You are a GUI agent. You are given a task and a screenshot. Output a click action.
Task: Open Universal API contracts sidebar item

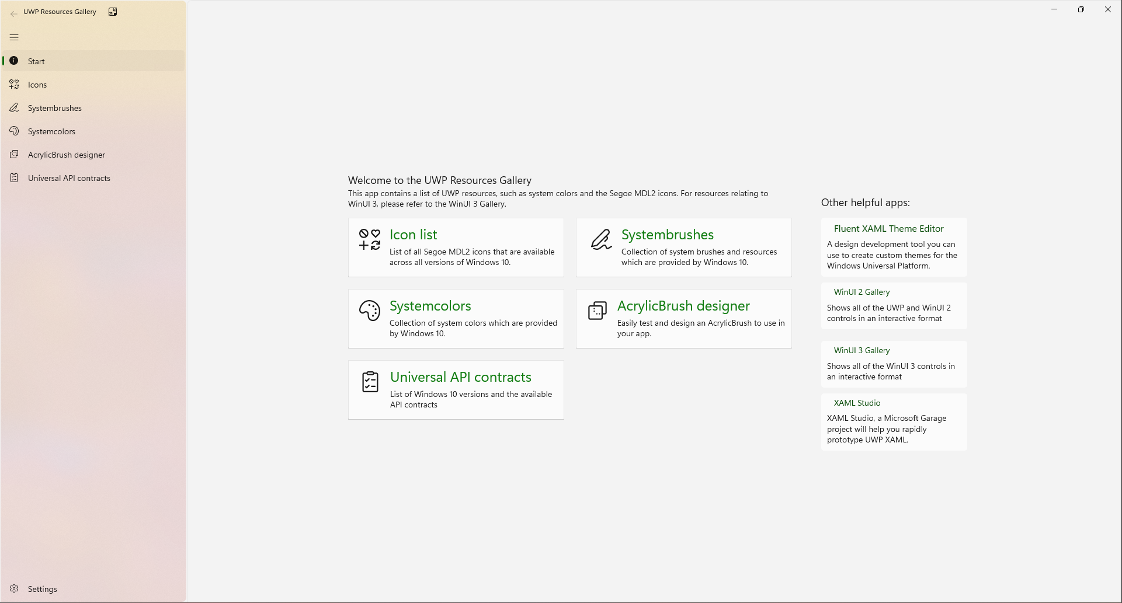coord(93,178)
